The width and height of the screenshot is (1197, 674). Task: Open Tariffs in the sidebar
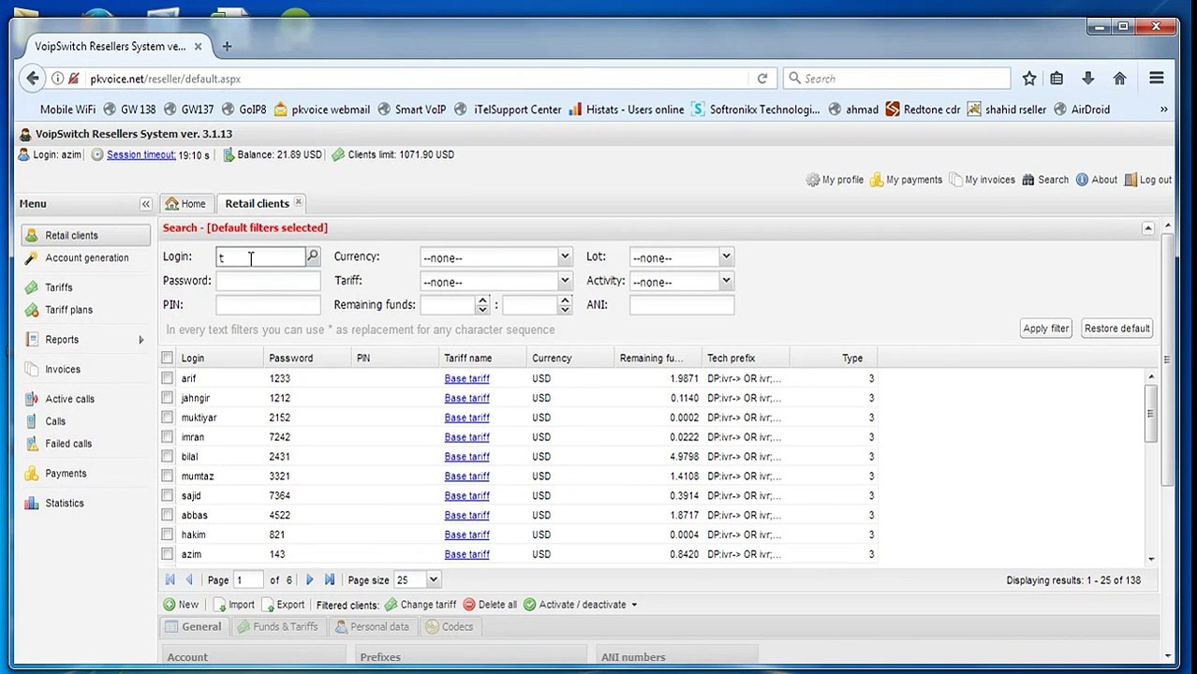click(85, 287)
